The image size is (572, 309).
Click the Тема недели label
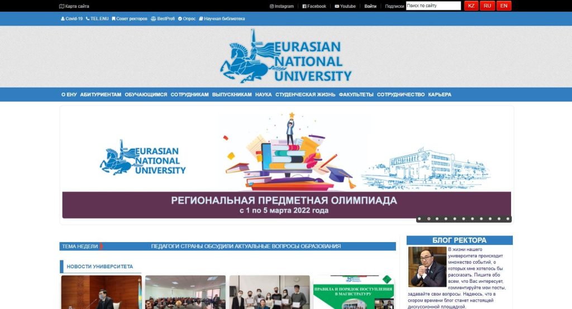coord(80,247)
